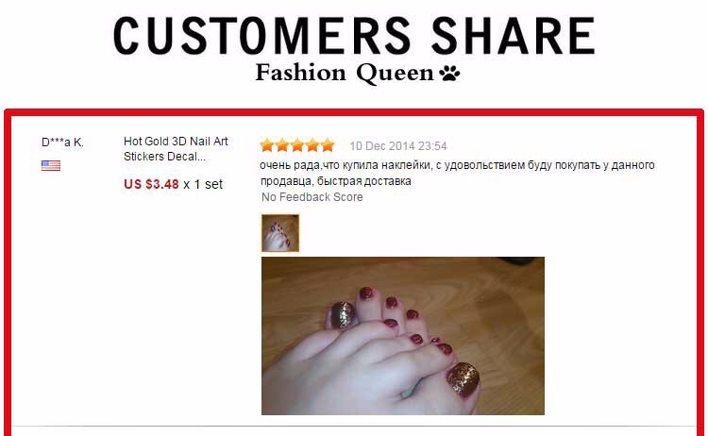This screenshot has height=436, width=708.
Task: Click the review date 10 Dec 2014 23:54
Action: pos(398,146)
